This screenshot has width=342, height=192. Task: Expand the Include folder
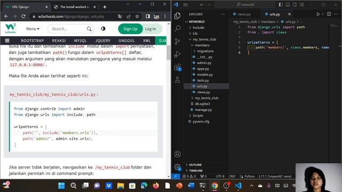[x=190, y=28]
